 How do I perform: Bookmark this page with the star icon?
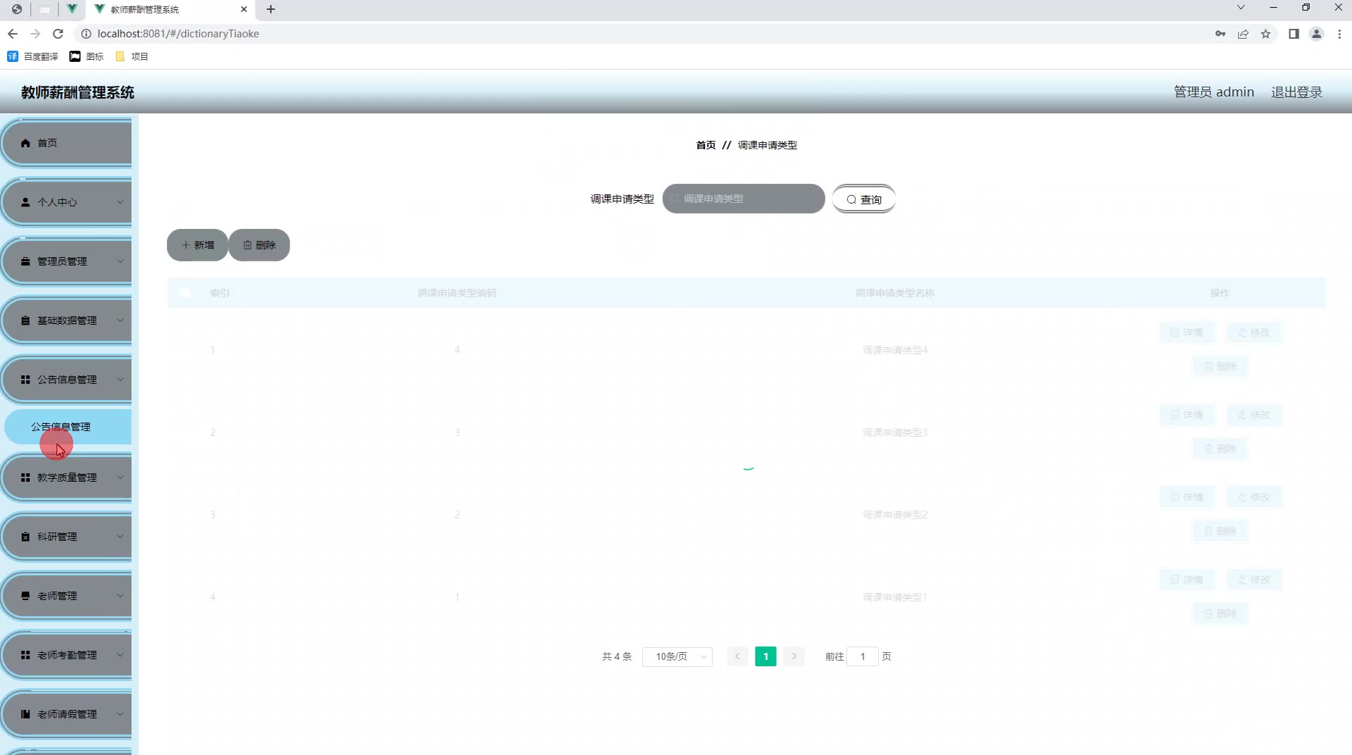[x=1265, y=34]
